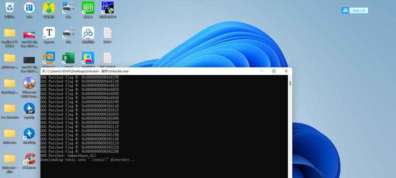Click the line 'GOS Patched: vmwarebase.dll'
Viewport: 396px width, 178px height.
click(x=68, y=156)
